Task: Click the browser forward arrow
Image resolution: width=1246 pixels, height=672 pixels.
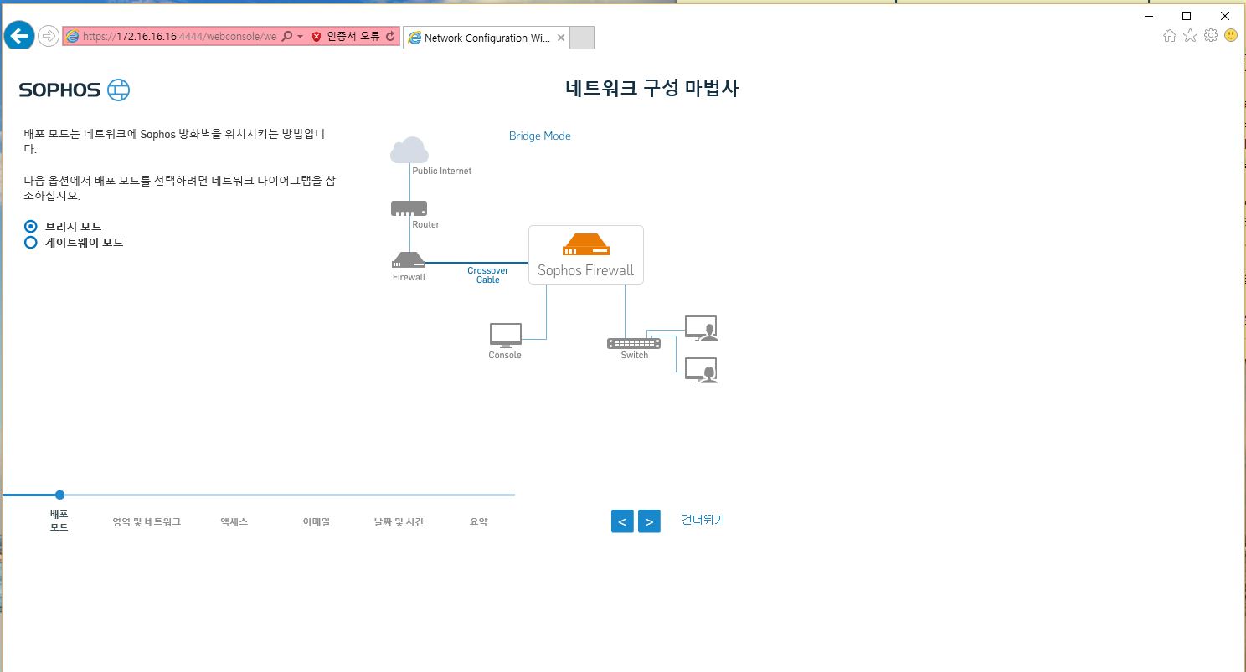Action: 49,36
